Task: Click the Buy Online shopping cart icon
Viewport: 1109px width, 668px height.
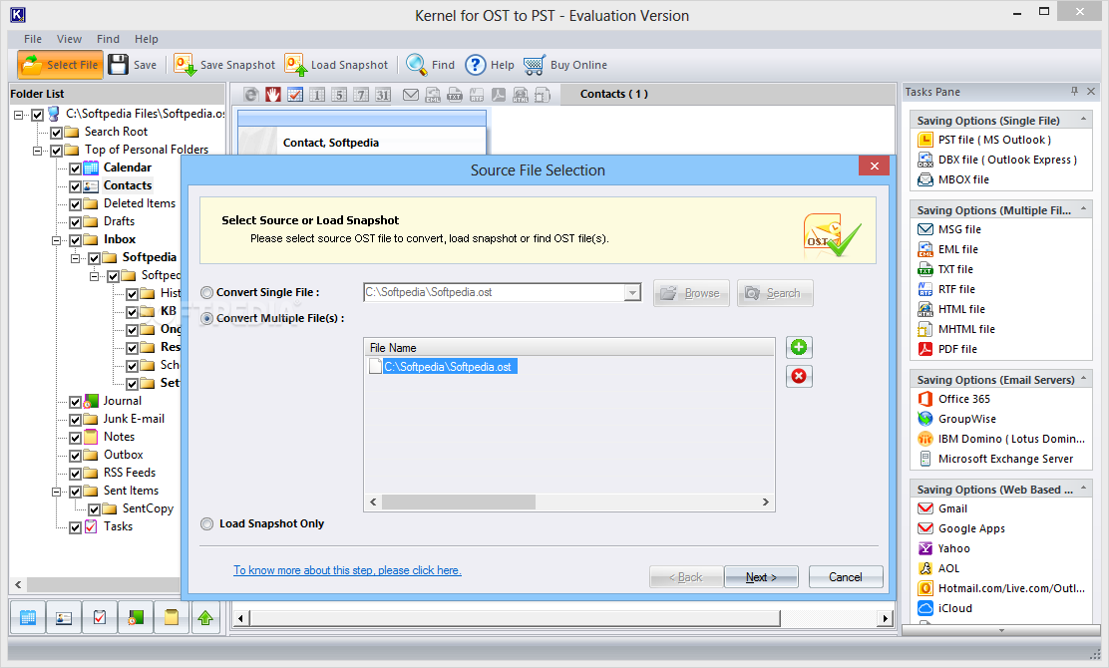Action: click(535, 65)
